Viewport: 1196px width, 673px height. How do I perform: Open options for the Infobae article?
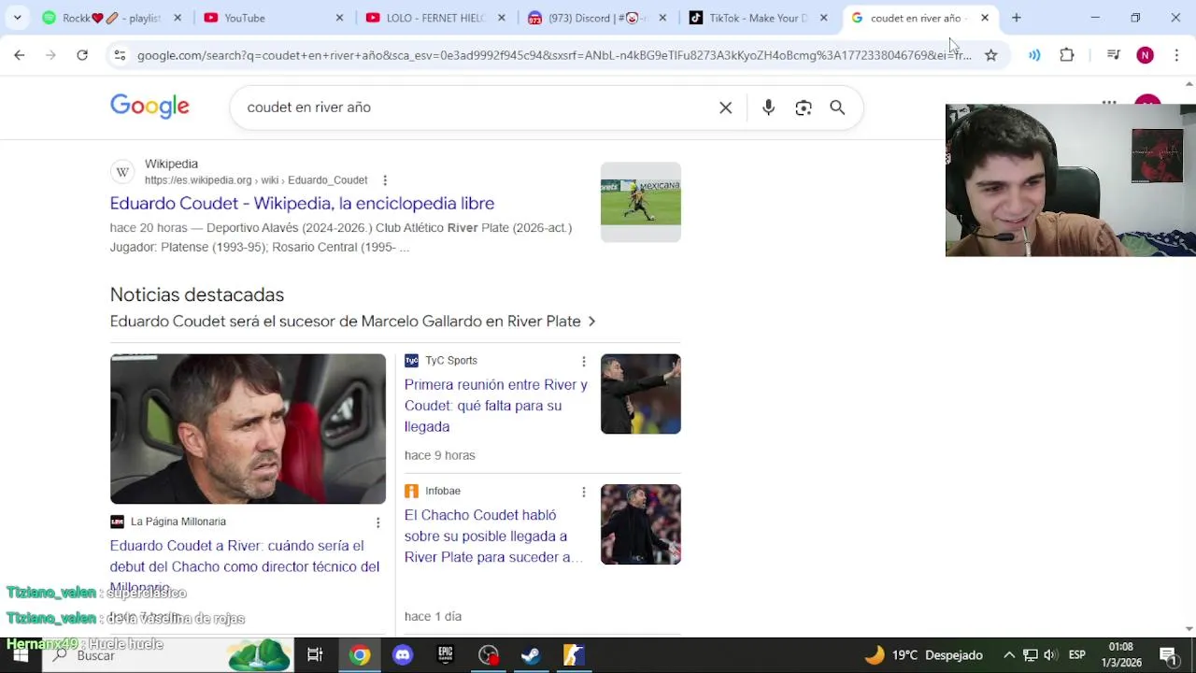[x=583, y=492]
